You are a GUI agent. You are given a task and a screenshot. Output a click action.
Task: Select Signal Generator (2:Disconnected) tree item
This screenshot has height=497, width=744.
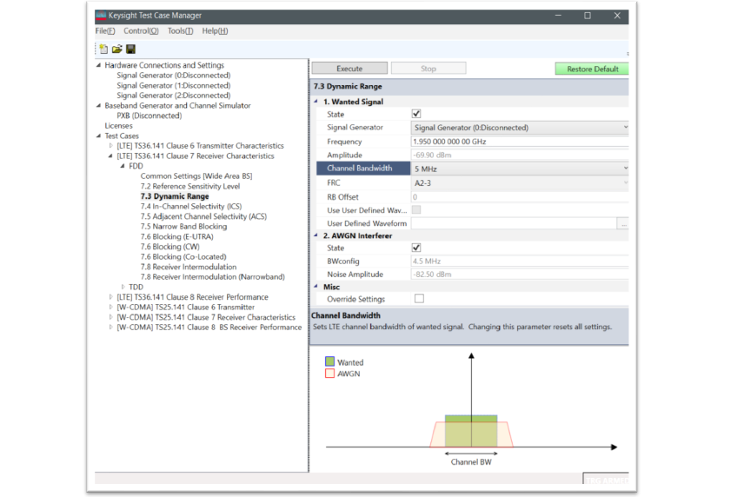pyautogui.click(x=174, y=96)
